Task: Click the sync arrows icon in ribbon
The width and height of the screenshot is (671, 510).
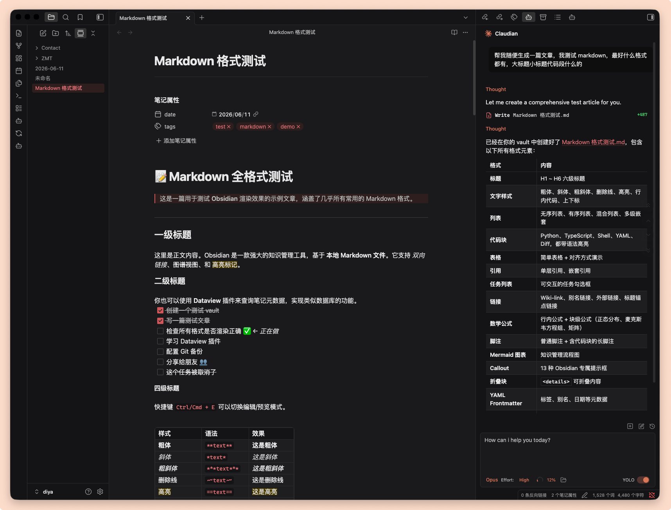Action: tap(19, 133)
